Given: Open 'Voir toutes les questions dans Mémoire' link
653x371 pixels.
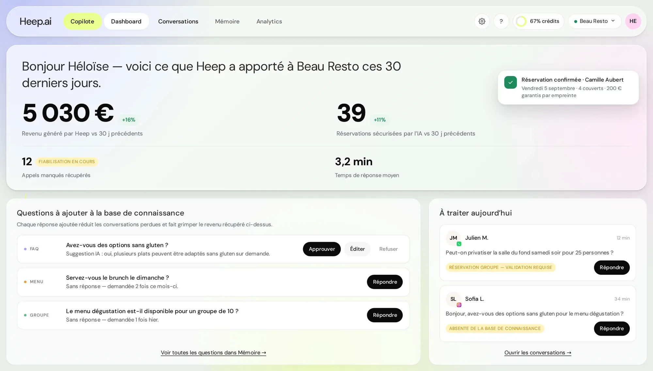Looking at the screenshot, I should [x=213, y=353].
